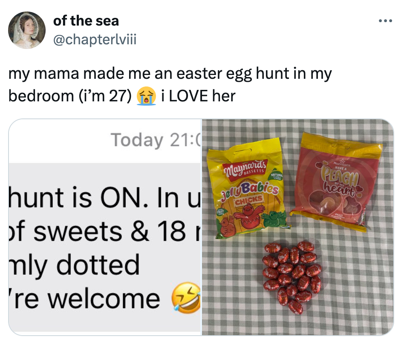
Task: Click the "Today 21:" message timestamp
Action: 155,139
